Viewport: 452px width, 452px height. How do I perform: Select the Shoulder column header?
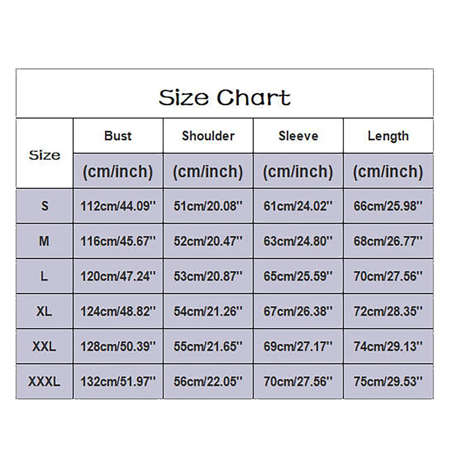pyautogui.click(x=208, y=136)
